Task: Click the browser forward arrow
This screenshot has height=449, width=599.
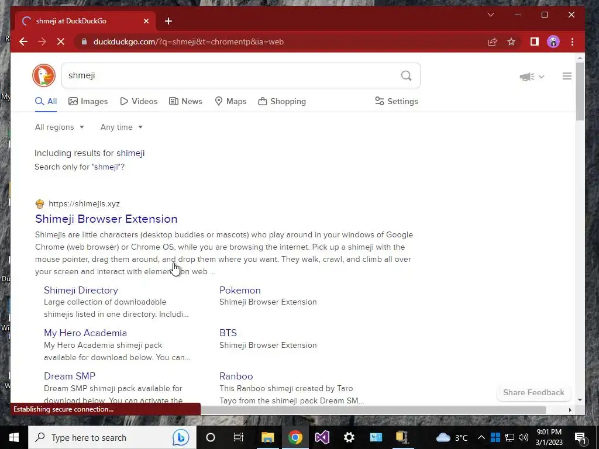Action: point(42,42)
